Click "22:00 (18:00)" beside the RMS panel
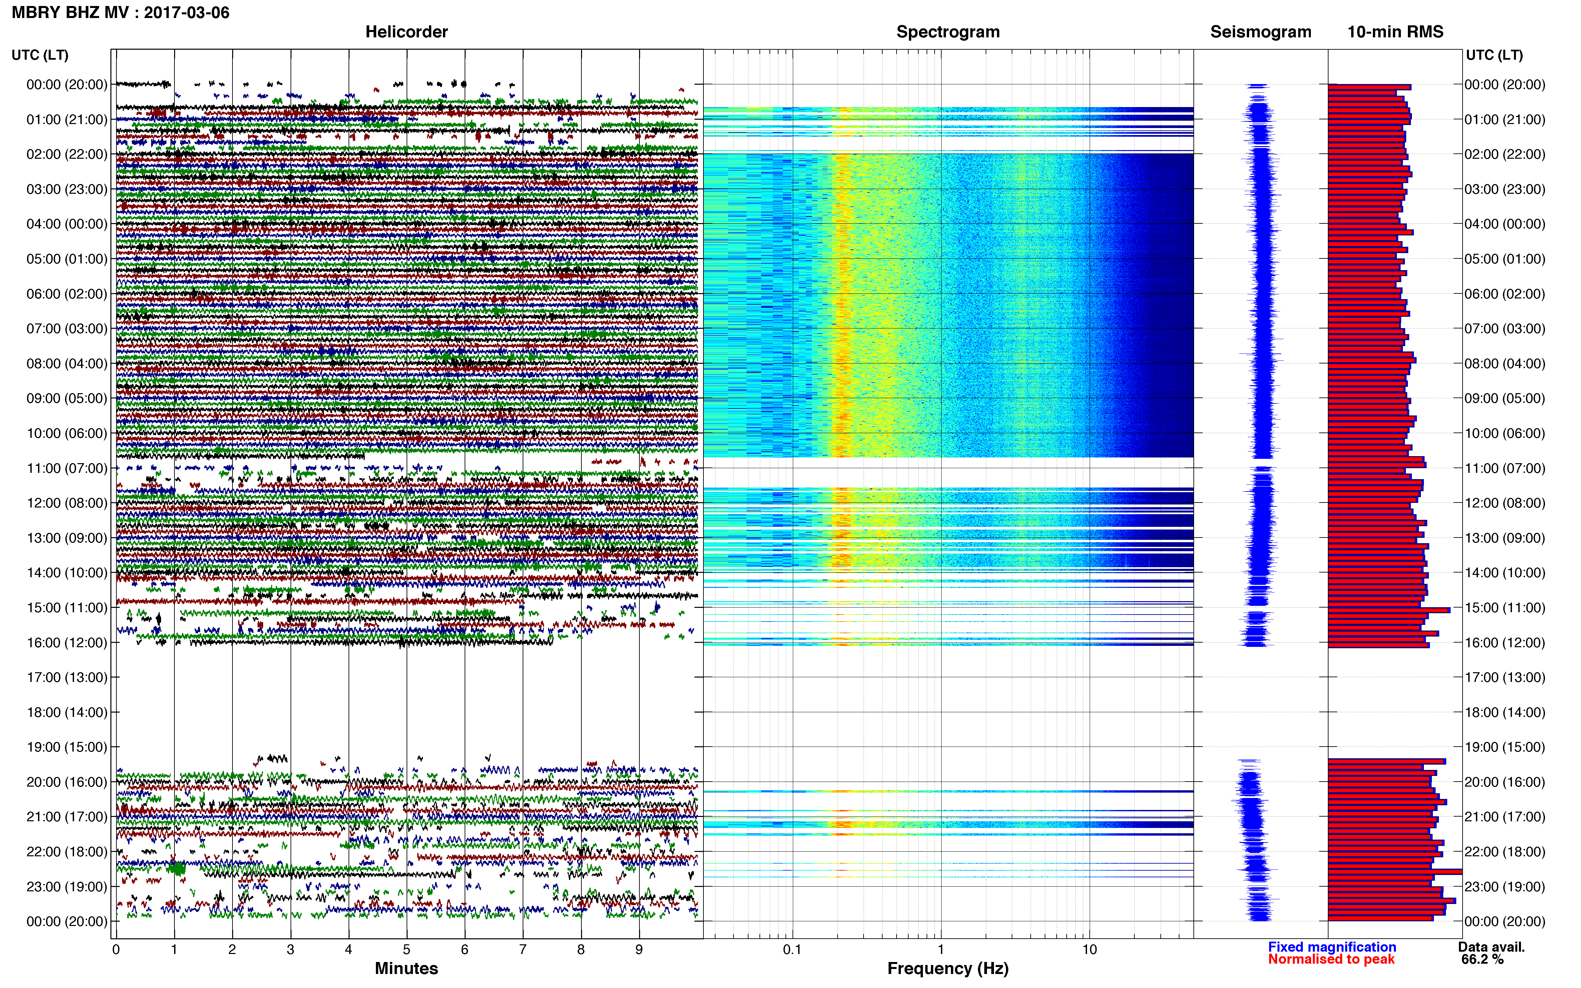The width and height of the screenshot is (1581, 988). [1505, 852]
